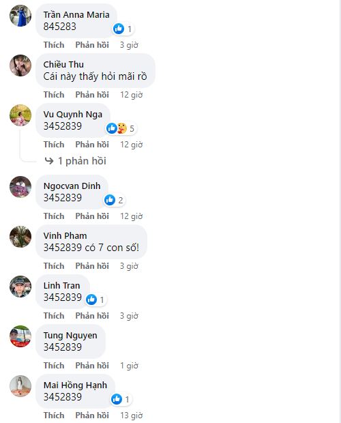341x423 pixels.
Task: Like Tung Nguyen's comment with Thích
Action: (54, 366)
